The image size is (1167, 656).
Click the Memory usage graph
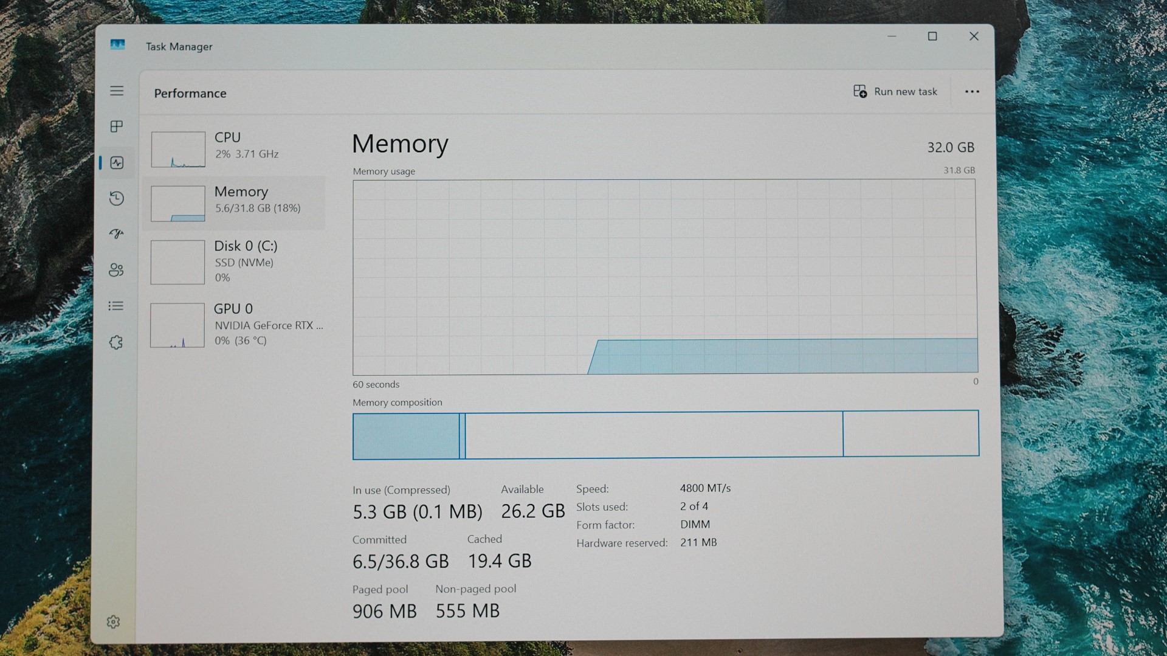click(x=664, y=277)
